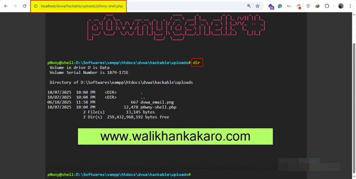Click the browser back arrow
356x179 pixels.
pos(6,6)
